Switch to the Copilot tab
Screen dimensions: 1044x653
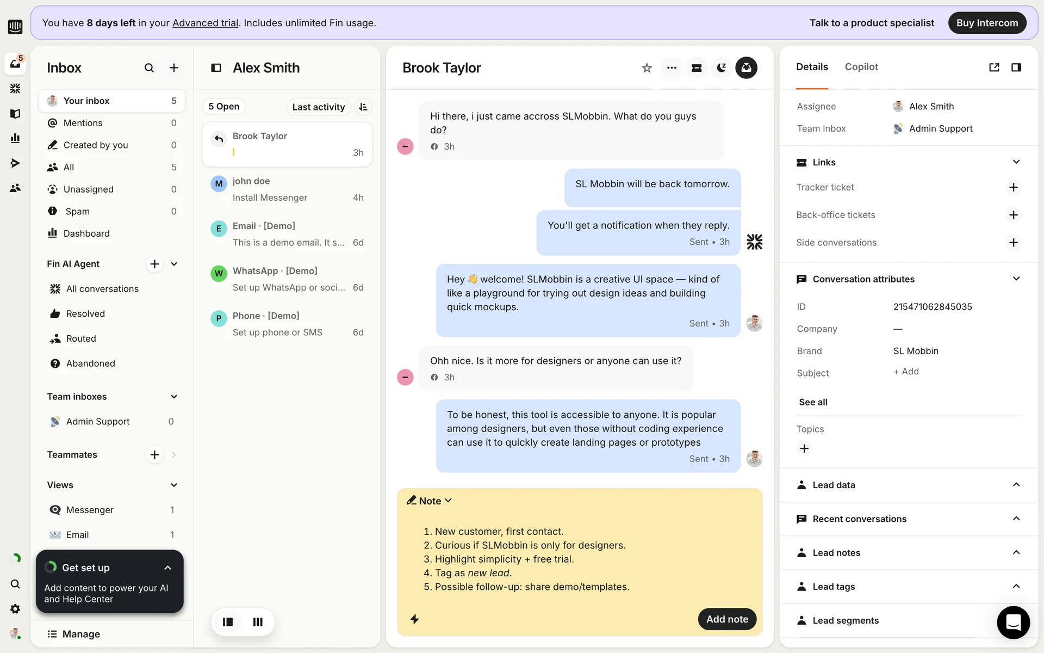861,67
